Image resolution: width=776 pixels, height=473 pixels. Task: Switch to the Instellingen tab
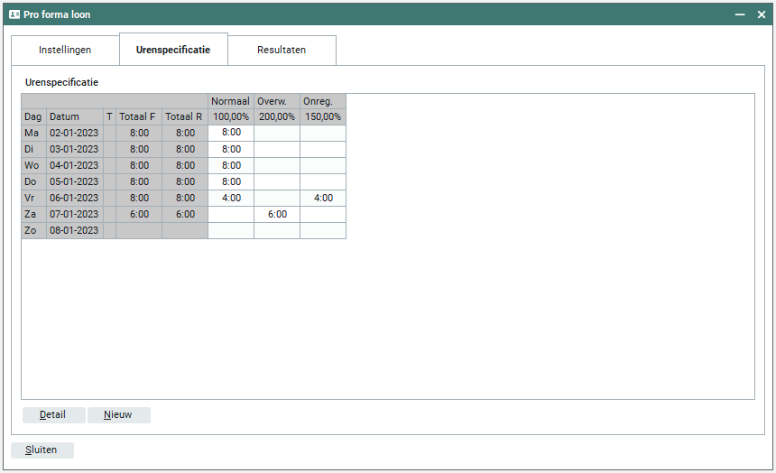[65, 50]
